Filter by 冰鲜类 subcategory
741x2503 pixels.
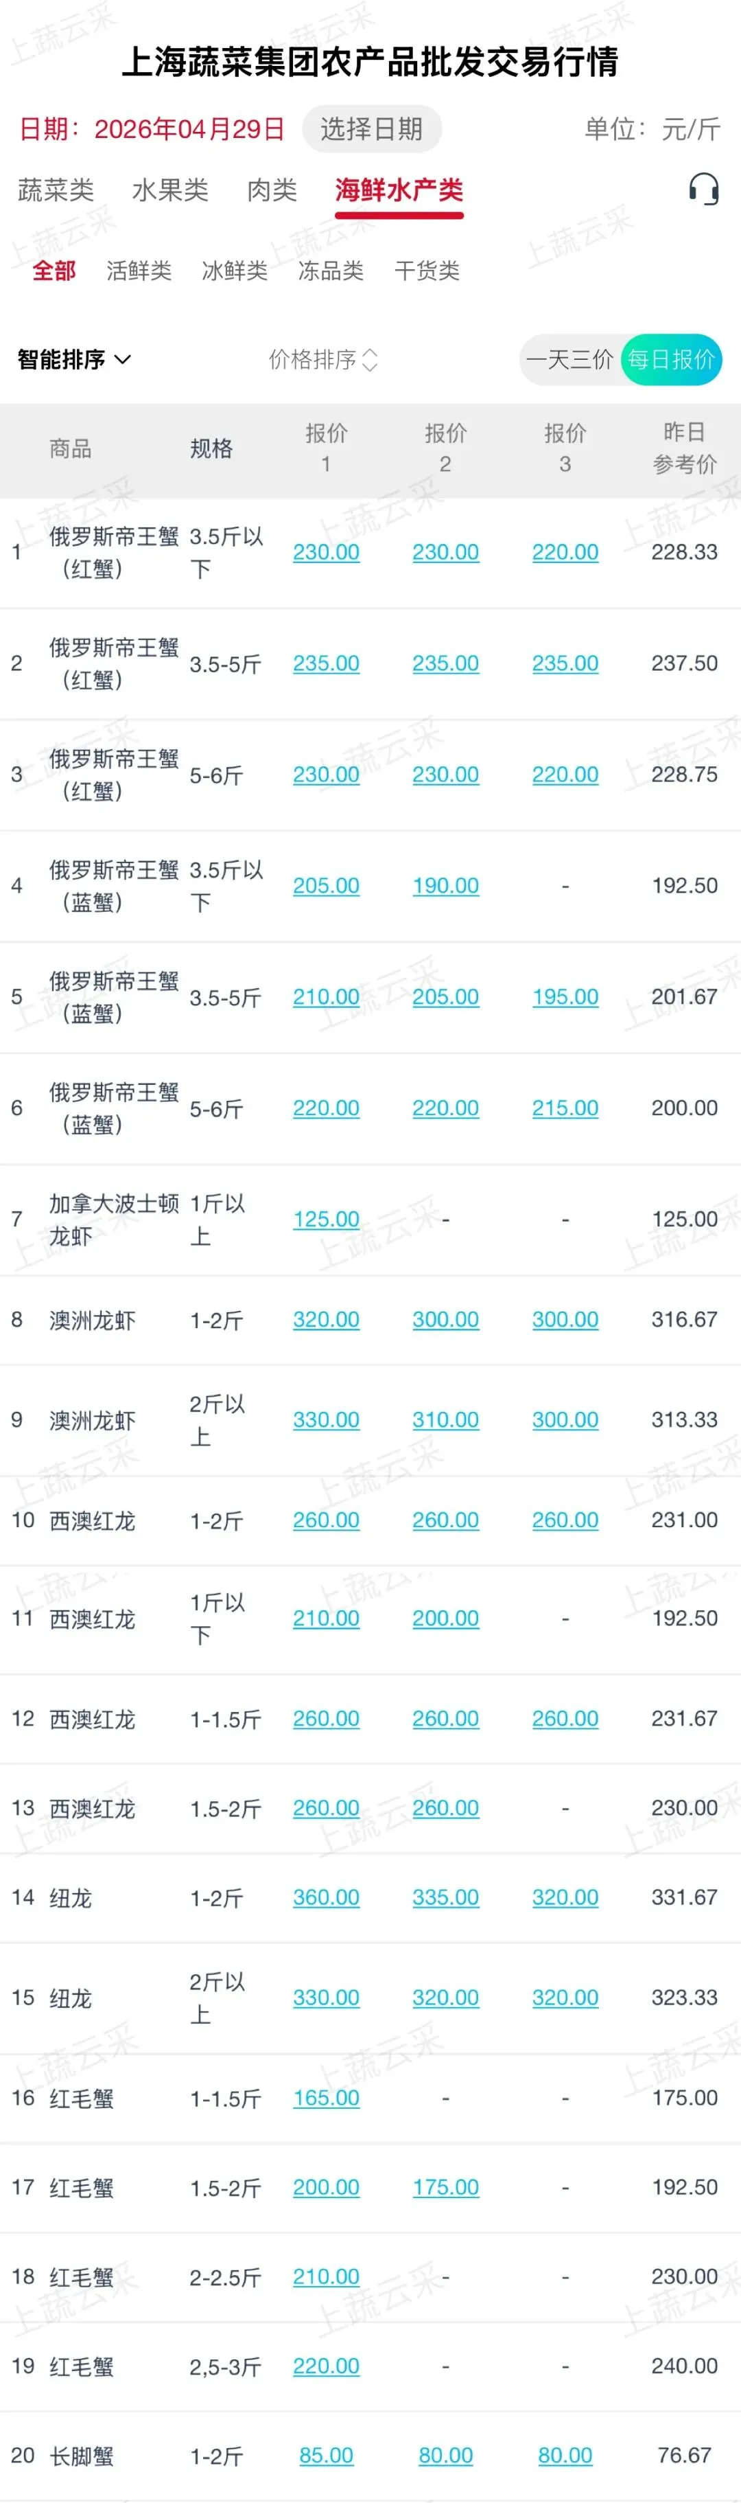(x=234, y=271)
